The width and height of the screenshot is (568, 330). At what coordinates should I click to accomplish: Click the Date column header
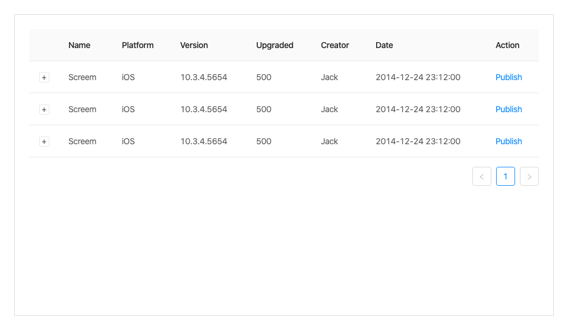[x=384, y=45]
